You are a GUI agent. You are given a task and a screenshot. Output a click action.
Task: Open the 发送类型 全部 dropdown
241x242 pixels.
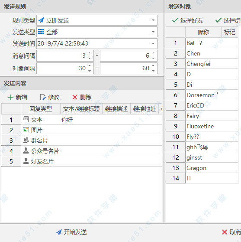tap(153, 32)
